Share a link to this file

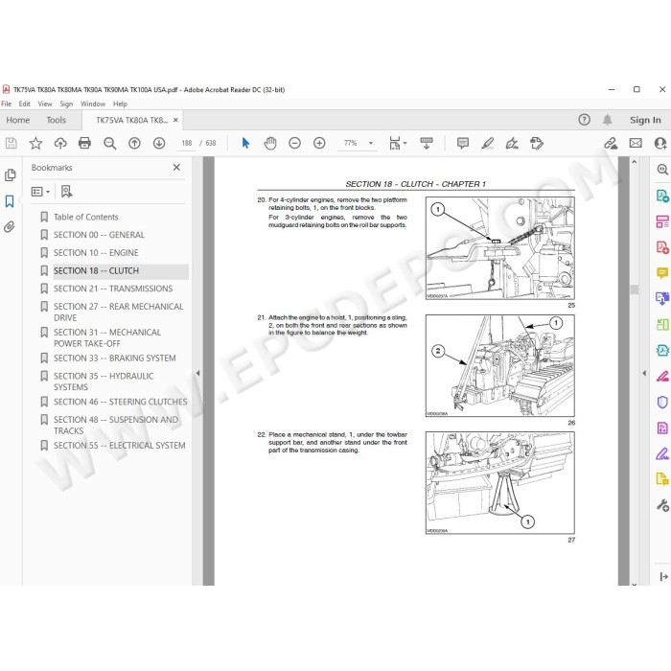pyautogui.click(x=611, y=143)
